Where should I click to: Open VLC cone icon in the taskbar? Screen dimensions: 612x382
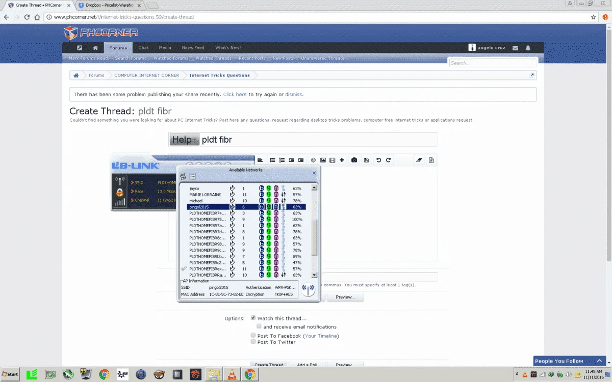232,374
